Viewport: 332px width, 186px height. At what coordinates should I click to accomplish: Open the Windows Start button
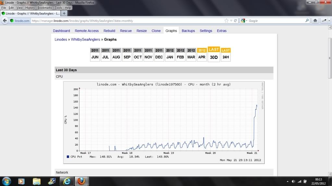click(x=6, y=181)
